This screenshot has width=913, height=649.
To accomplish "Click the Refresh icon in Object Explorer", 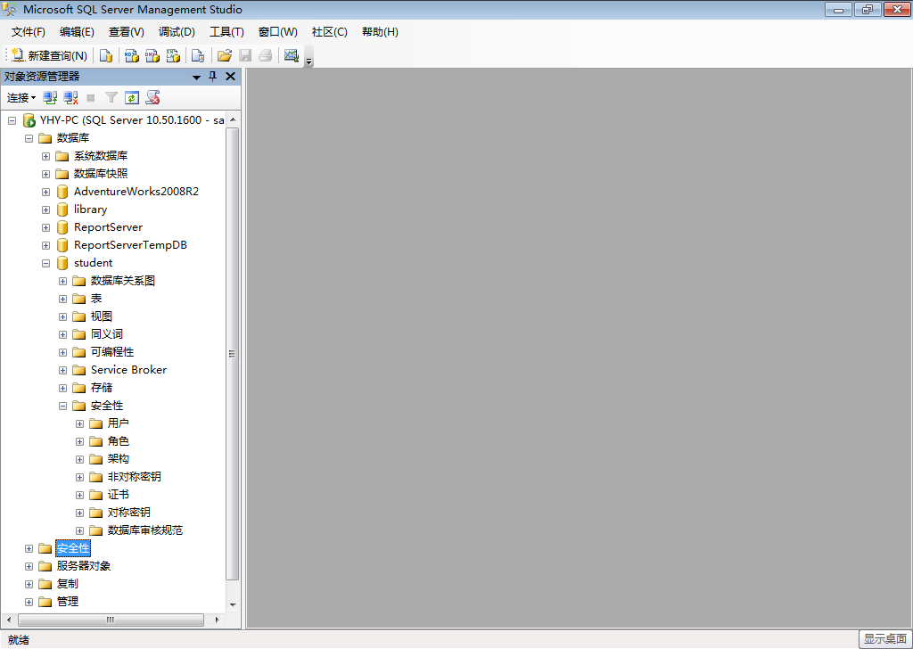I will pyautogui.click(x=132, y=98).
